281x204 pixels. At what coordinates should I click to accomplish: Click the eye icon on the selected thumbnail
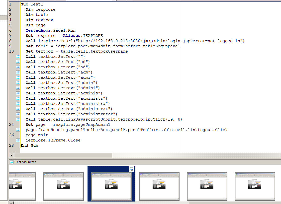coord(132,169)
